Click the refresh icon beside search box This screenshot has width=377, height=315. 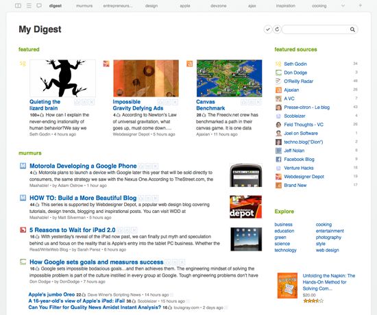pos(277,29)
